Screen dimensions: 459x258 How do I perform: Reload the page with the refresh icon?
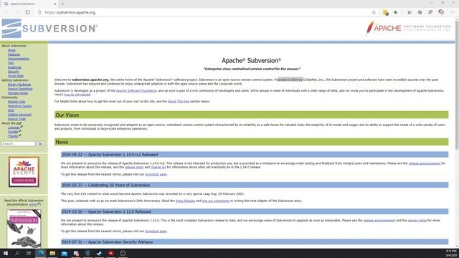coord(27,12)
